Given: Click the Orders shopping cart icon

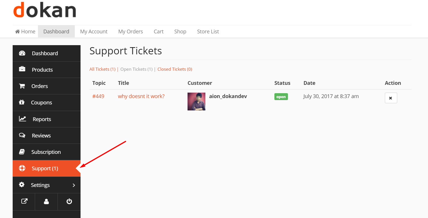Looking at the screenshot, I should pyautogui.click(x=22, y=86).
